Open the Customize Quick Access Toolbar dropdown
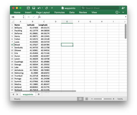The height and width of the screenshot is (115, 137). 52,8
